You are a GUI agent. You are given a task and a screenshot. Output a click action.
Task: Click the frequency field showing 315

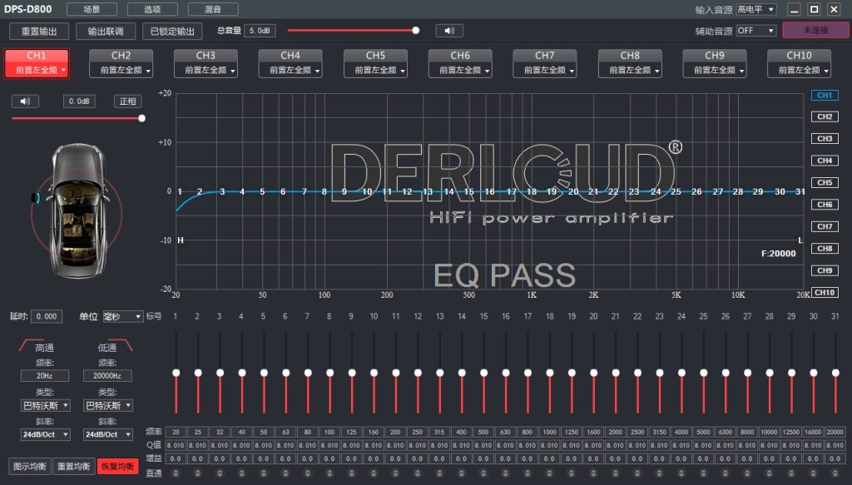click(439, 432)
